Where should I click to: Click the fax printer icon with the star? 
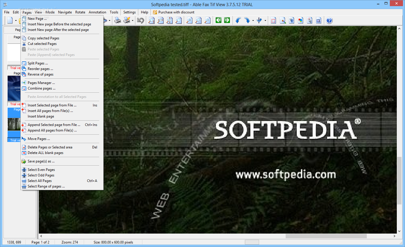click(127, 20)
